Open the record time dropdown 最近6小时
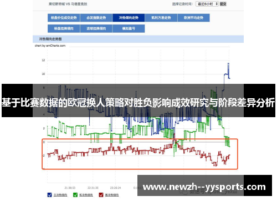 (x=207, y=4)
